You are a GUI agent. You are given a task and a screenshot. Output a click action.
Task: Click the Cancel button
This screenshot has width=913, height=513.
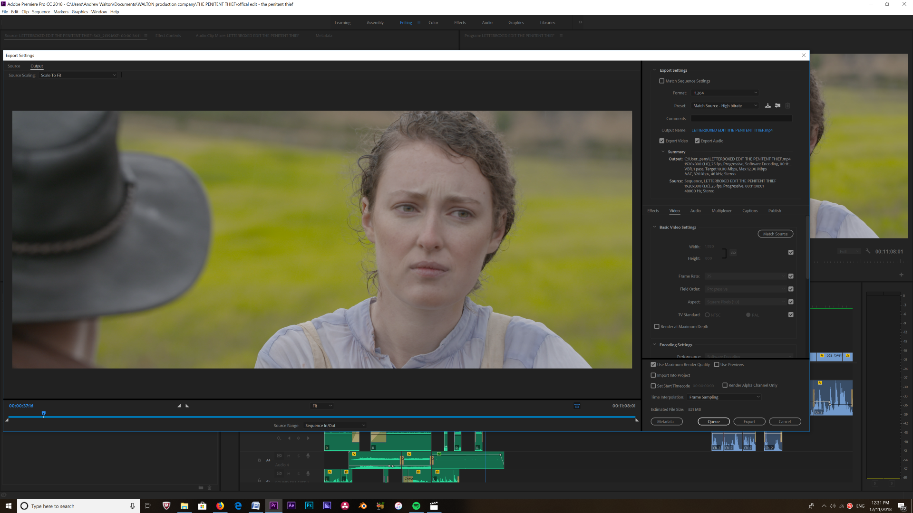[x=785, y=421]
